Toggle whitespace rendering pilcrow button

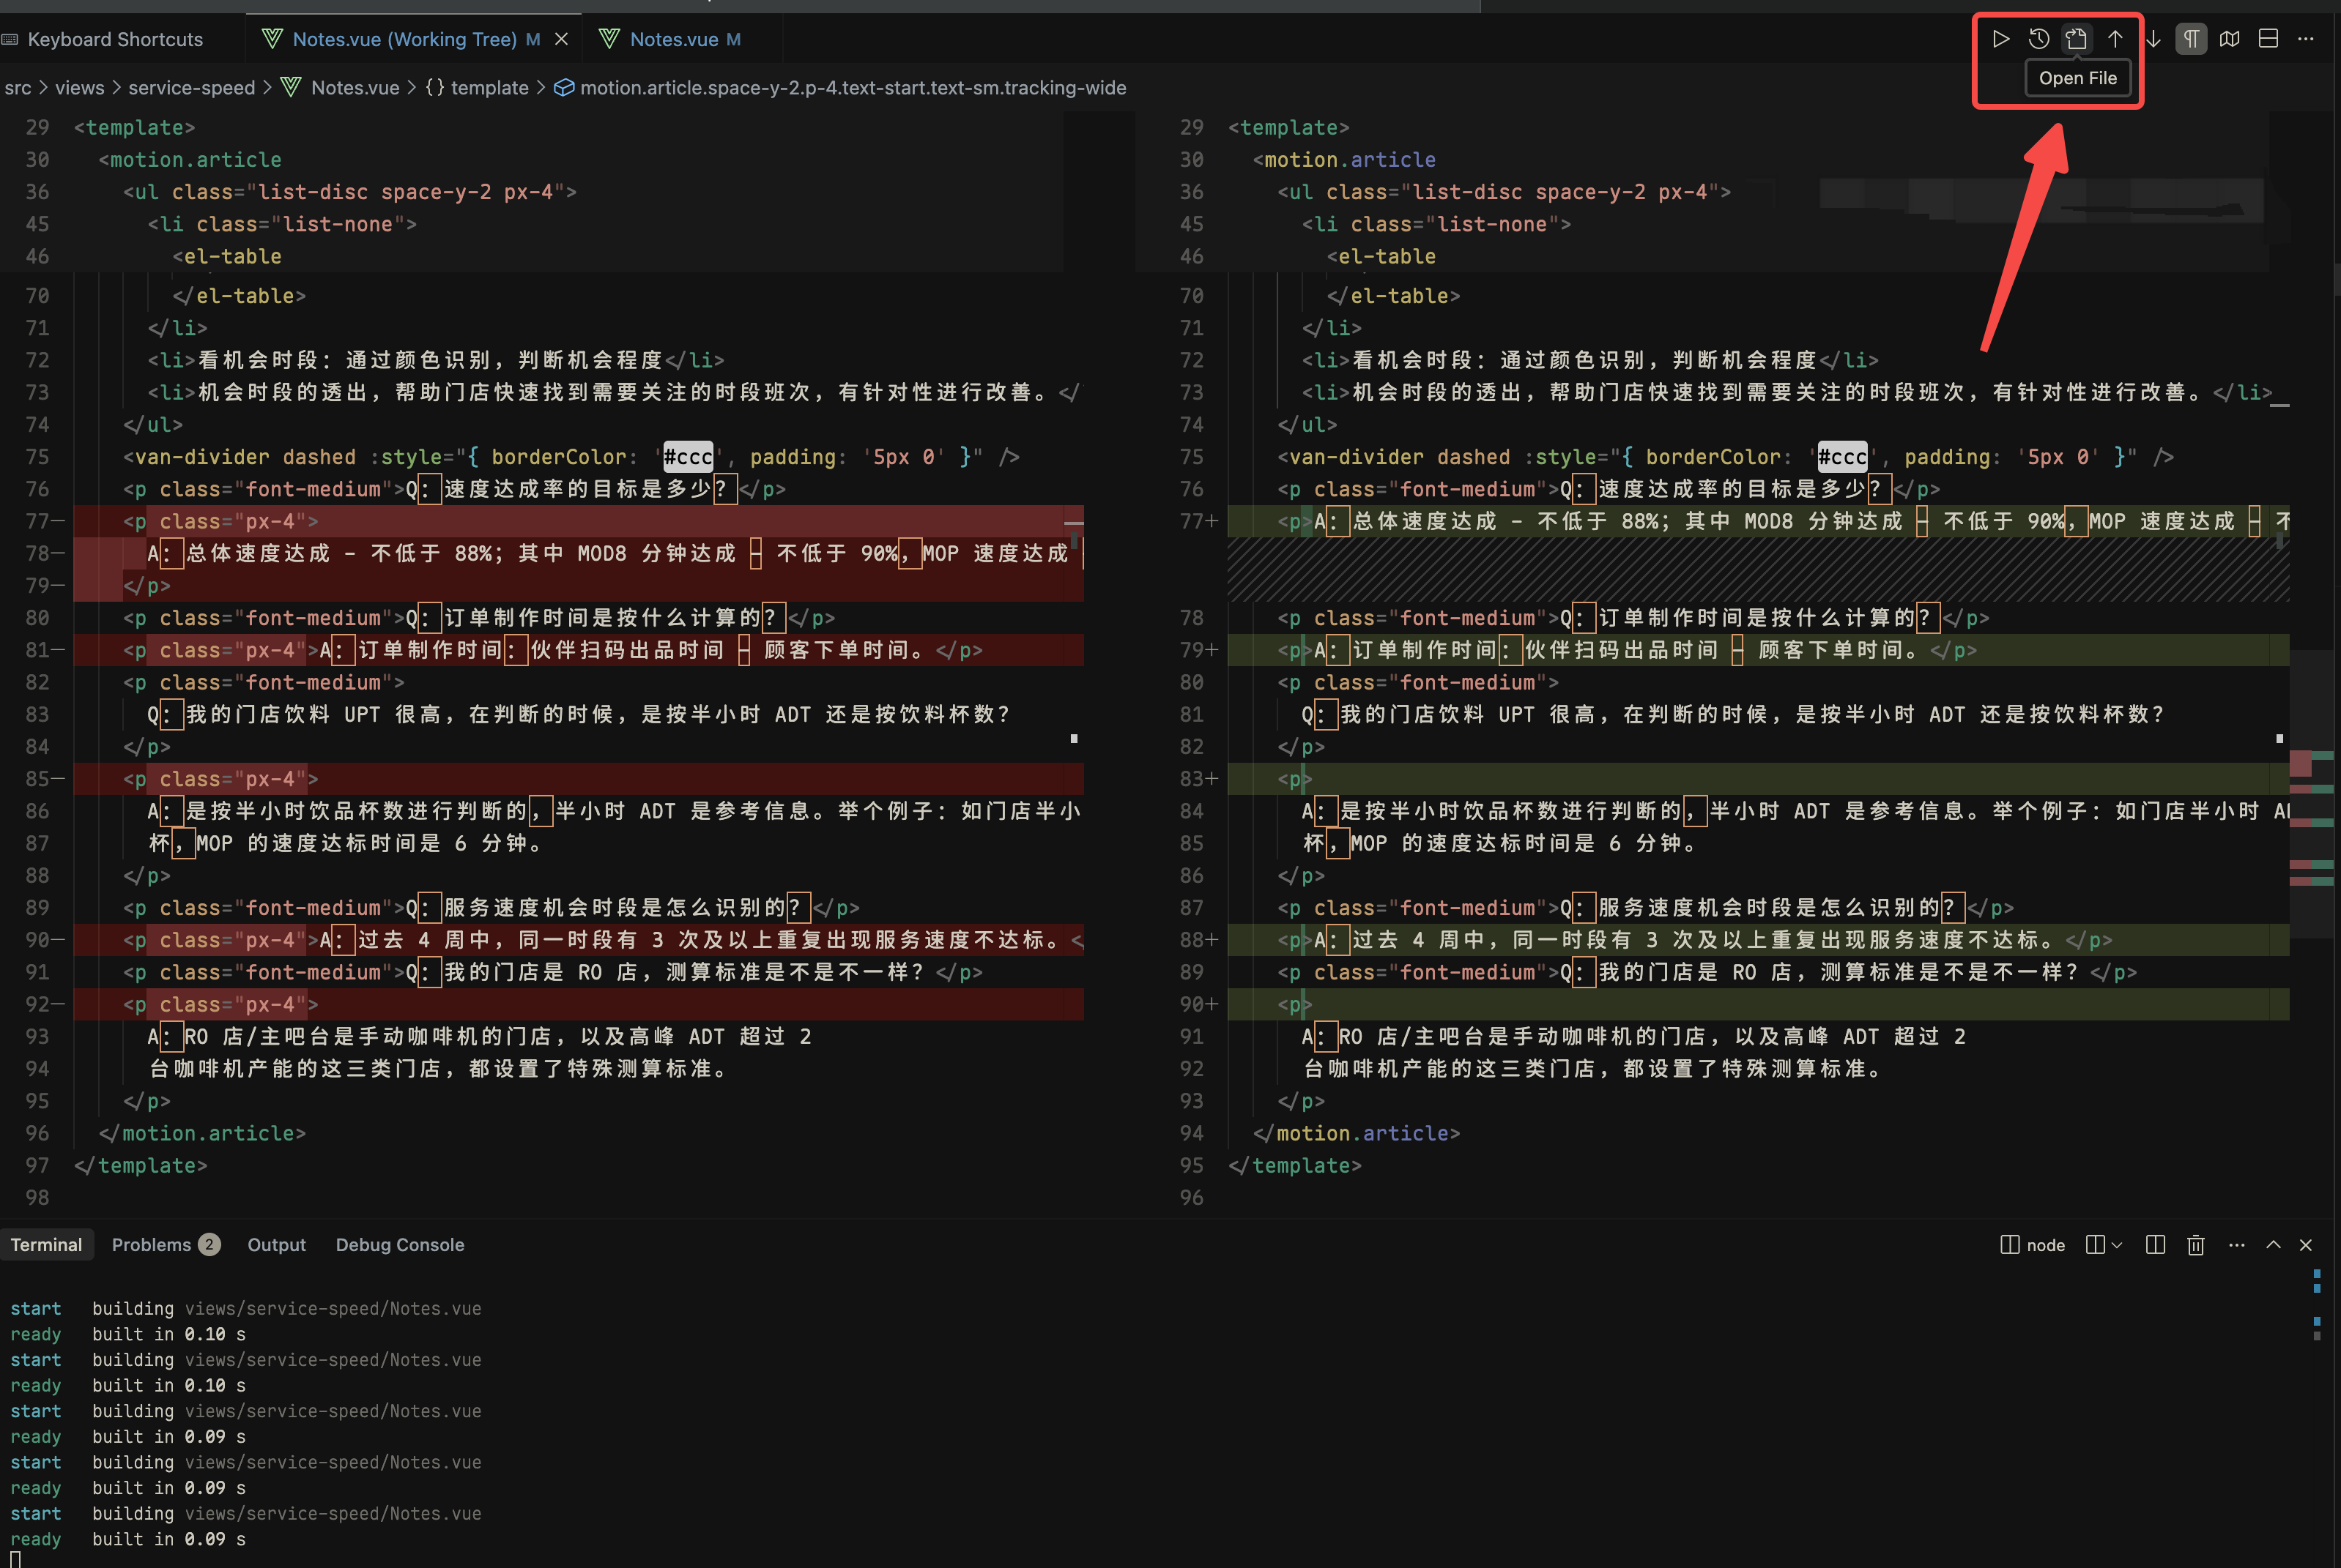point(2191,39)
